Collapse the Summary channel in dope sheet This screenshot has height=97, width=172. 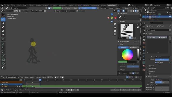(x=1, y=82)
